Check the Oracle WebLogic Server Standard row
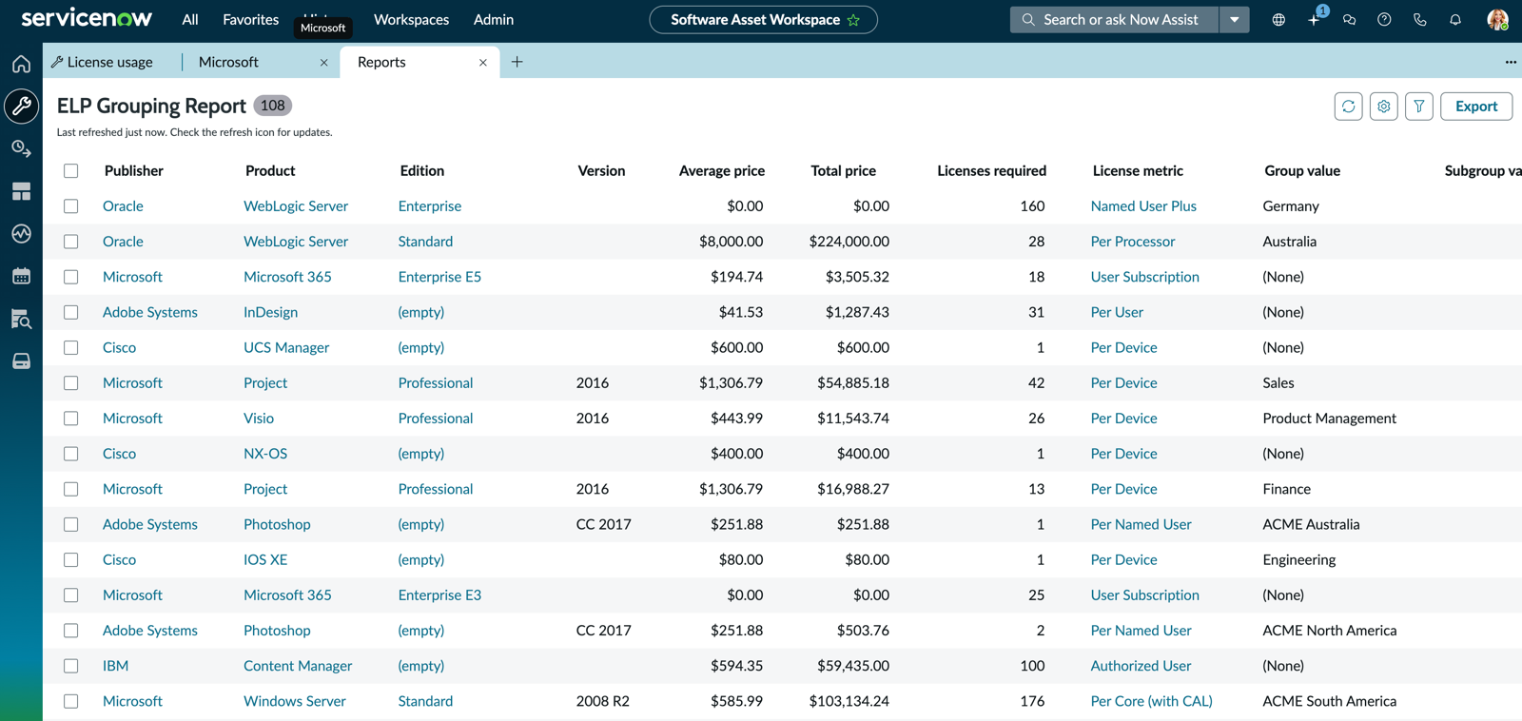The height and width of the screenshot is (721, 1522). [71, 242]
